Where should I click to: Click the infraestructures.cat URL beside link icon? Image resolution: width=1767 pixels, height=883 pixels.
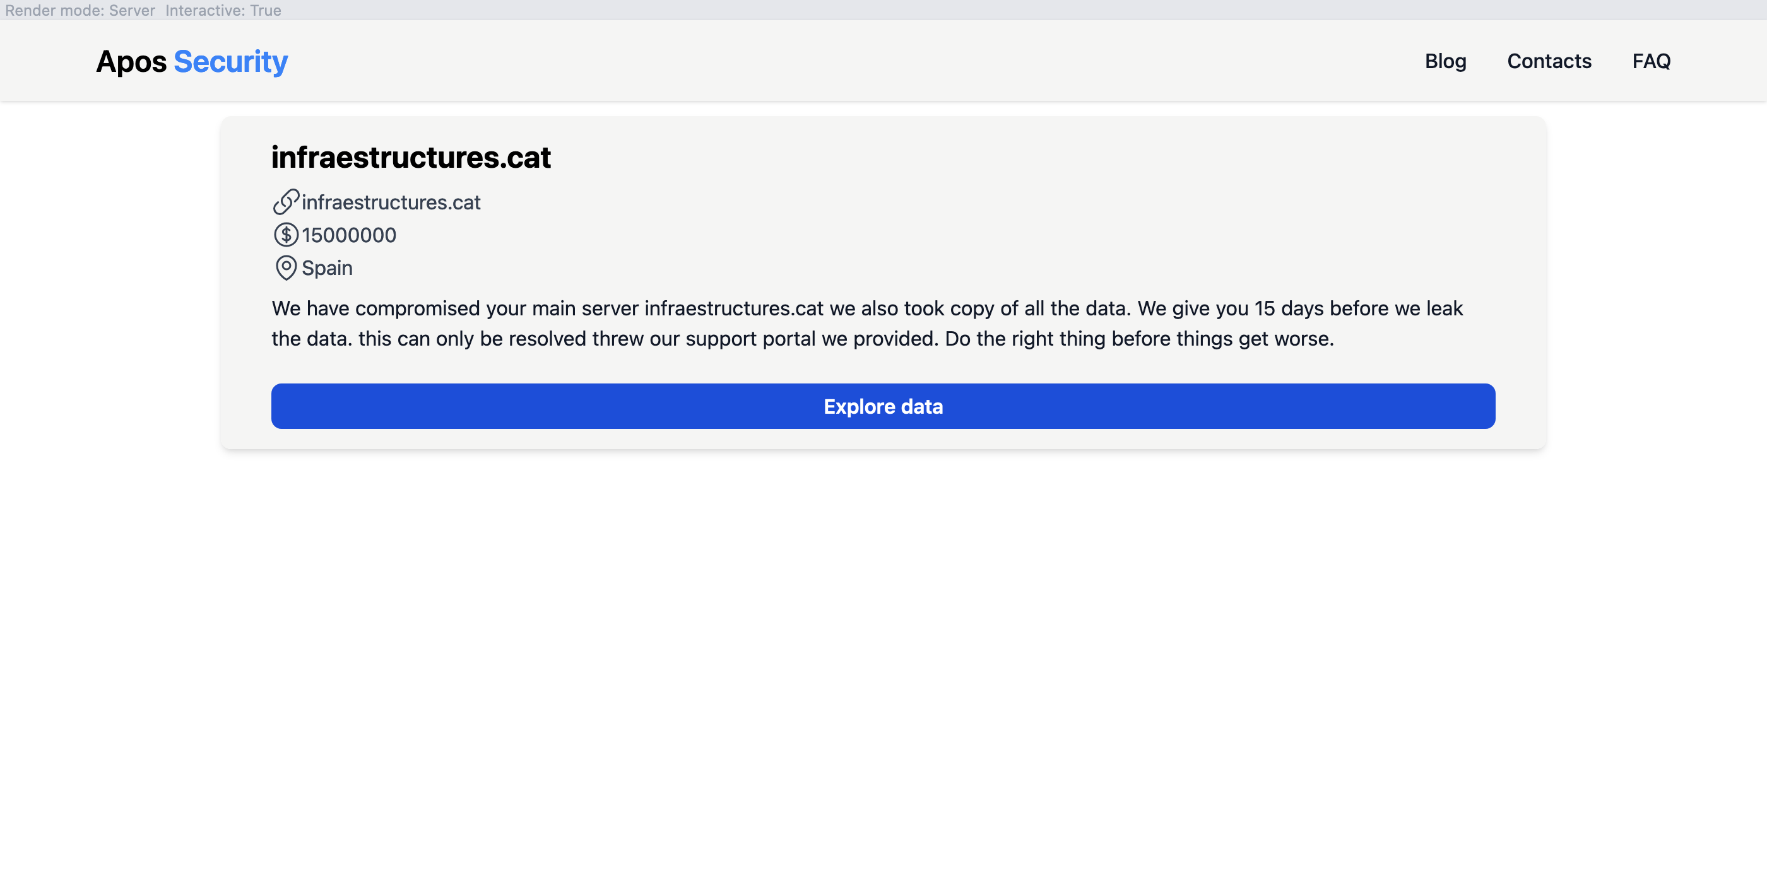pyautogui.click(x=391, y=202)
